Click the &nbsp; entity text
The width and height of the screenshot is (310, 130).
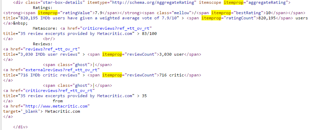20,23
